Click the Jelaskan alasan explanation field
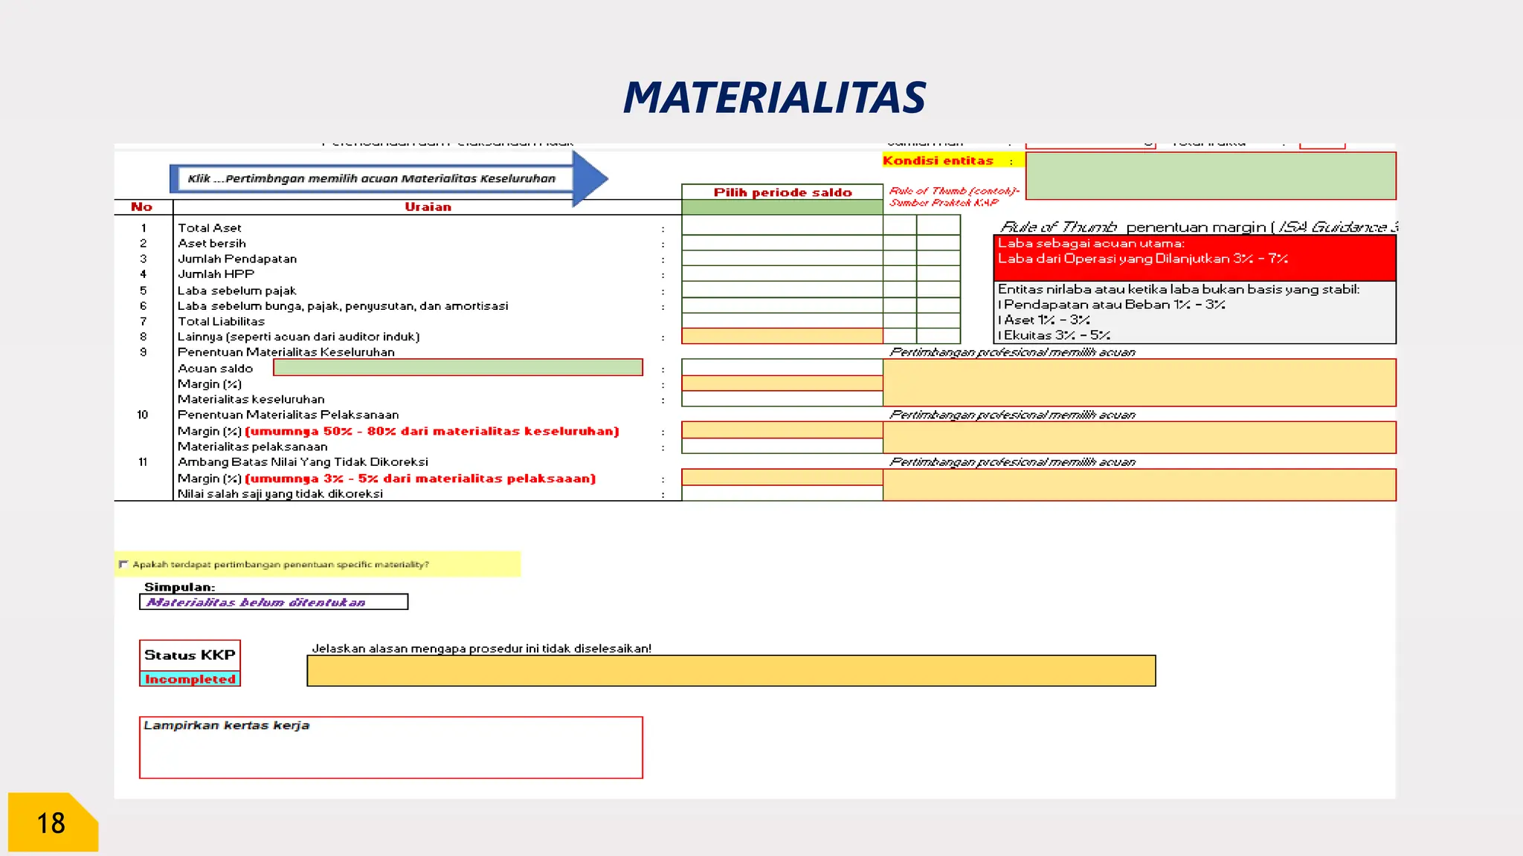This screenshot has width=1523, height=856. (x=731, y=671)
